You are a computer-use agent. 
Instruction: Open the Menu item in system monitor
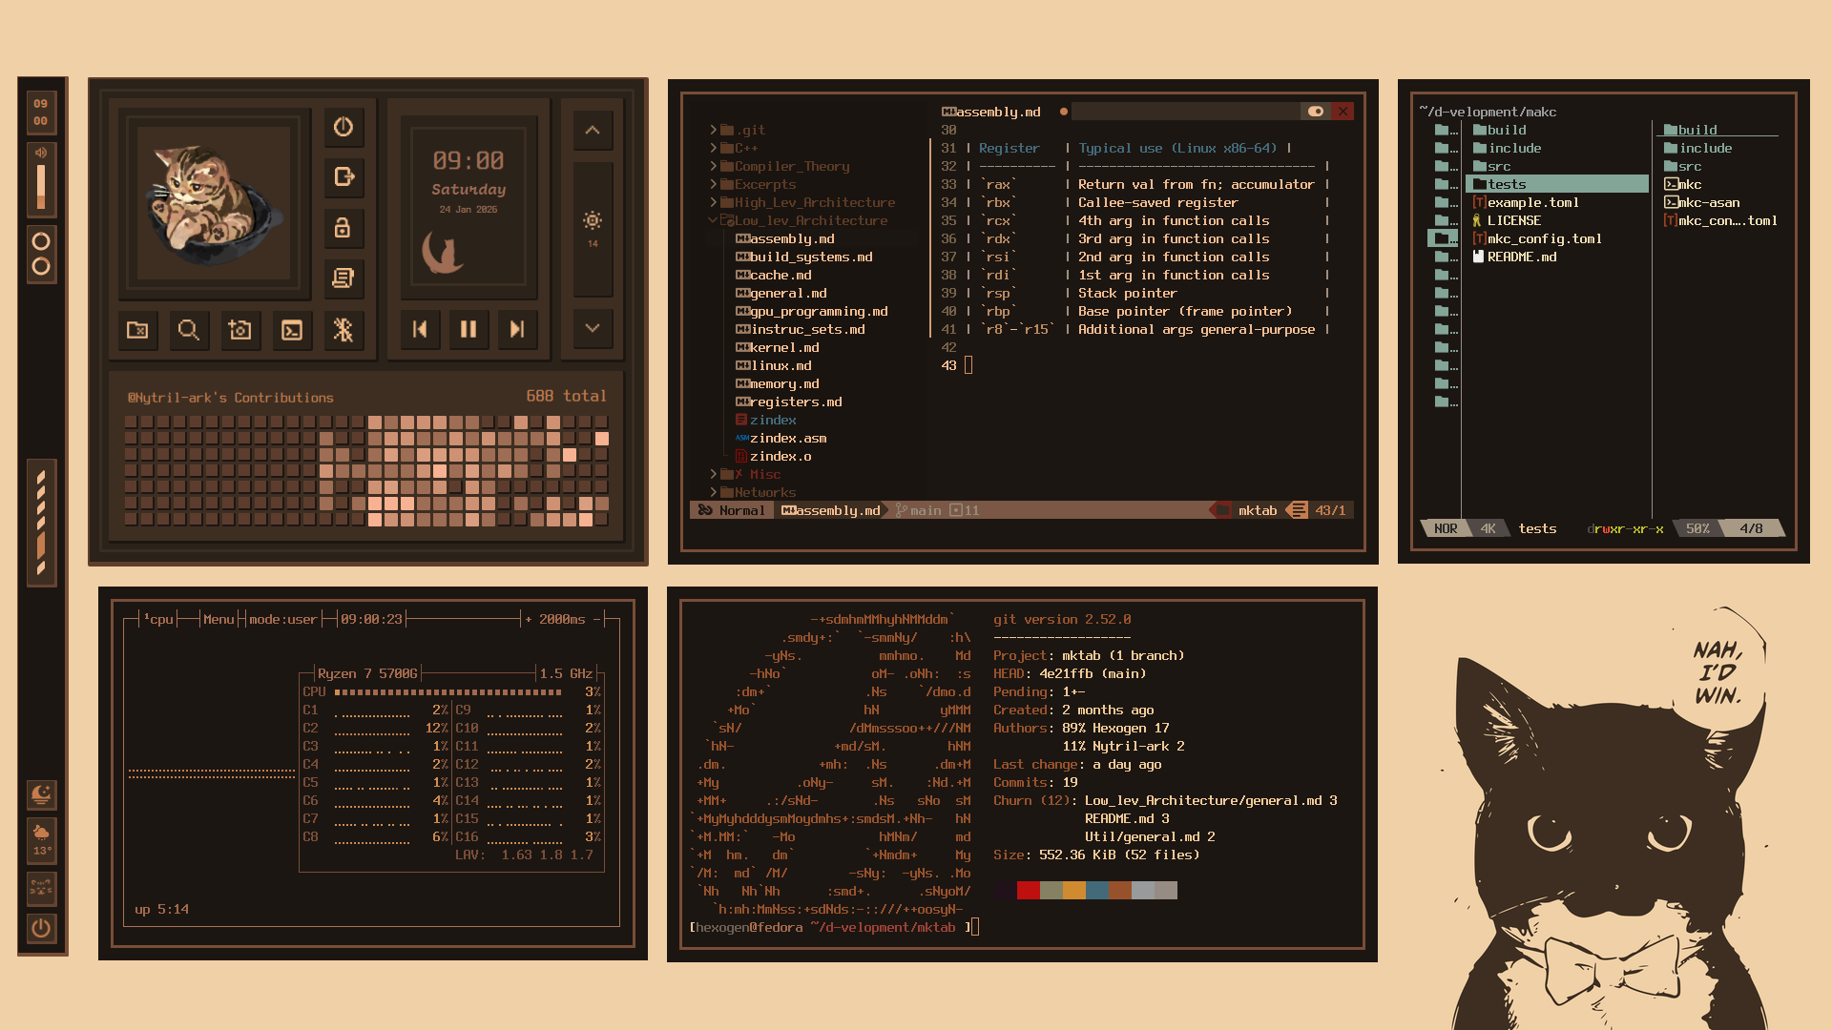219,619
